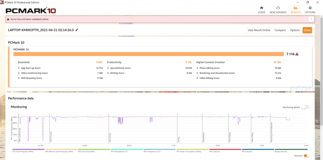The height and width of the screenshot is (160, 323).
Task: Click the PCMARK 10 logo
Action: click(31, 10)
